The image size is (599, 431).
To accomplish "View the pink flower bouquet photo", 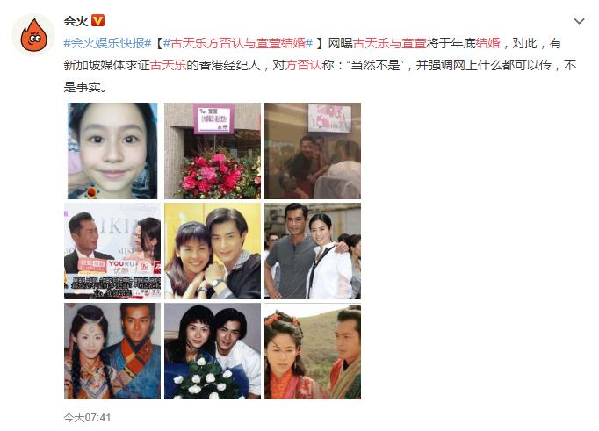I will tap(213, 151).
